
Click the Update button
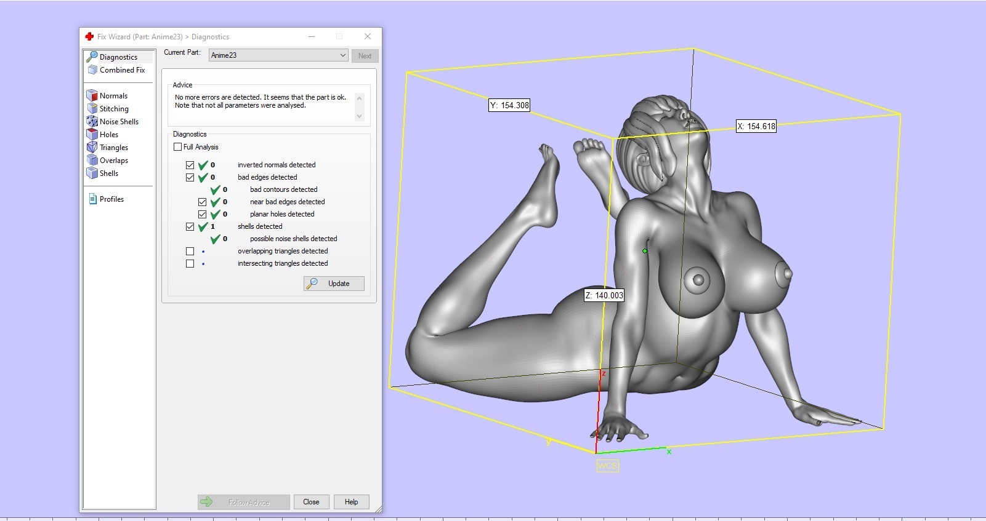pyautogui.click(x=334, y=284)
